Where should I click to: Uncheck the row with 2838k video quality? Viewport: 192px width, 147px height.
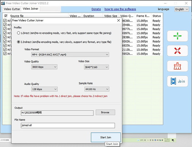[x=5, y=37]
